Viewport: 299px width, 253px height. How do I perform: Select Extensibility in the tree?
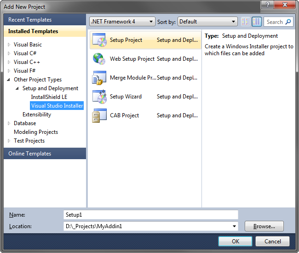click(x=37, y=115)
